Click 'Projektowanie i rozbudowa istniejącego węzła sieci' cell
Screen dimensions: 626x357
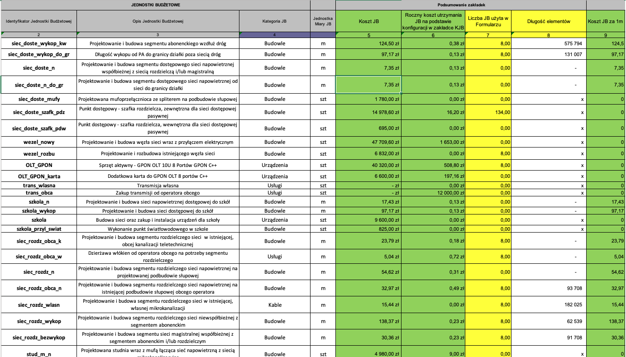coord(158,153)
